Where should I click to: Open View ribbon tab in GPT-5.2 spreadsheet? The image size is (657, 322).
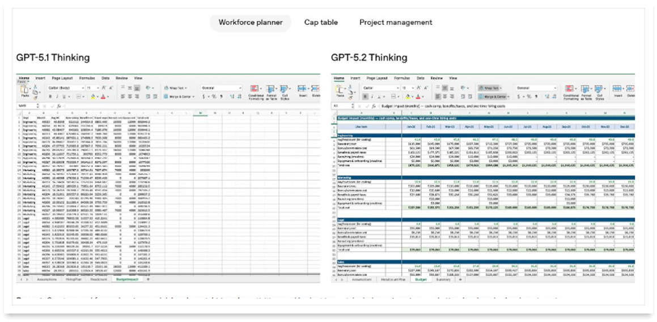pos(453,78)
